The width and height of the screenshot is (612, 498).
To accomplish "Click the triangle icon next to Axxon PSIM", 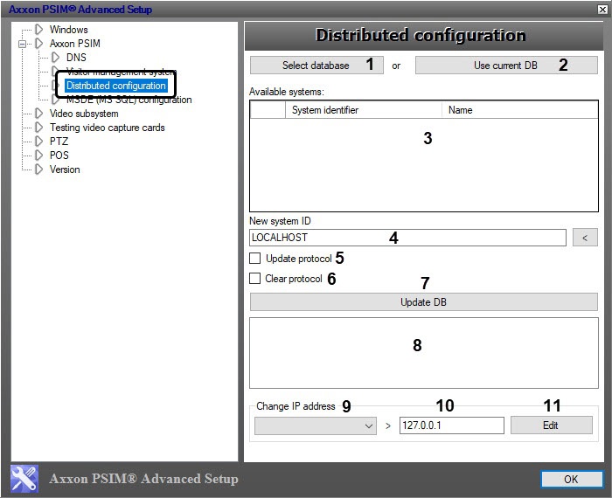I will tap(39, 44).
